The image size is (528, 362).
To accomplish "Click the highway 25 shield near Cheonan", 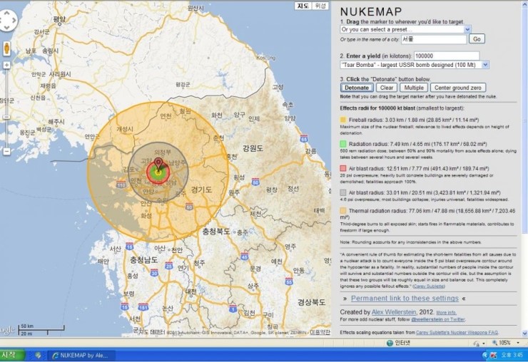I will click(169, 266).
